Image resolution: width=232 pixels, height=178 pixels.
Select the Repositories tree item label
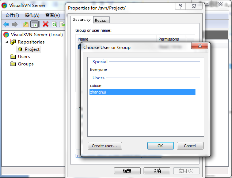[31, 42]
